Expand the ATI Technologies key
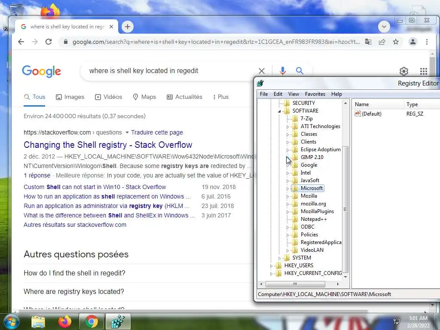 (x=287, y=127)
